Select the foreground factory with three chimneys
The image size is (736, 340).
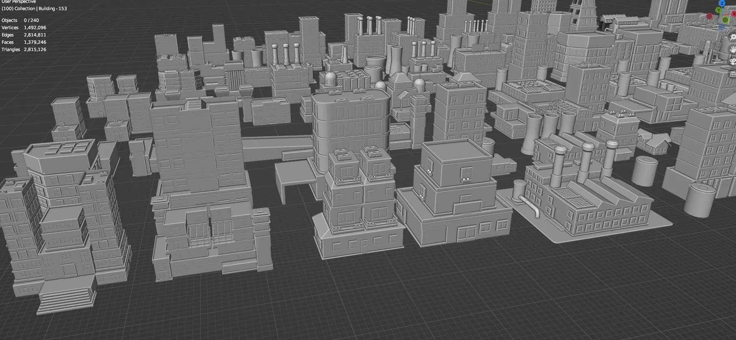coord(585,195)
